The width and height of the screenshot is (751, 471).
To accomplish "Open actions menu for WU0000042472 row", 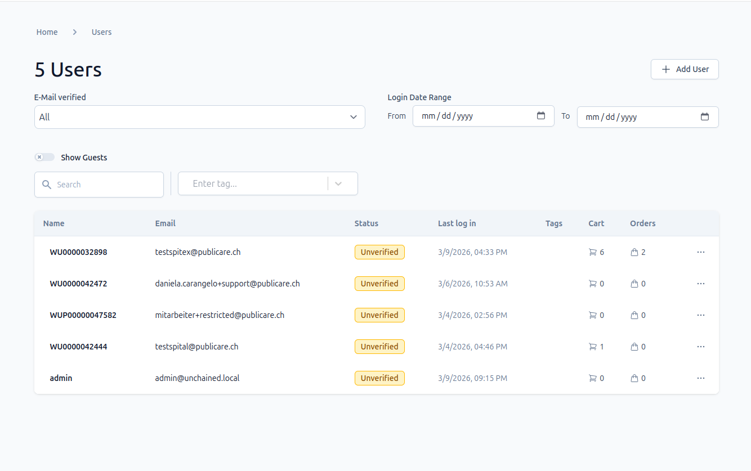I will [700, 284].
